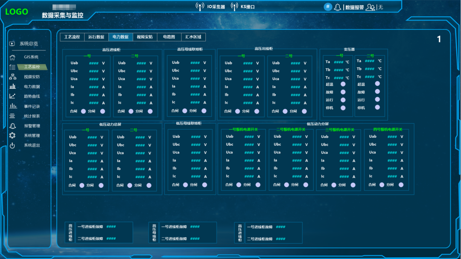Image resolution: width=461 pixels, height=259 pixels.
Task: Click the GIS系统 home icon
Action: 12,57
